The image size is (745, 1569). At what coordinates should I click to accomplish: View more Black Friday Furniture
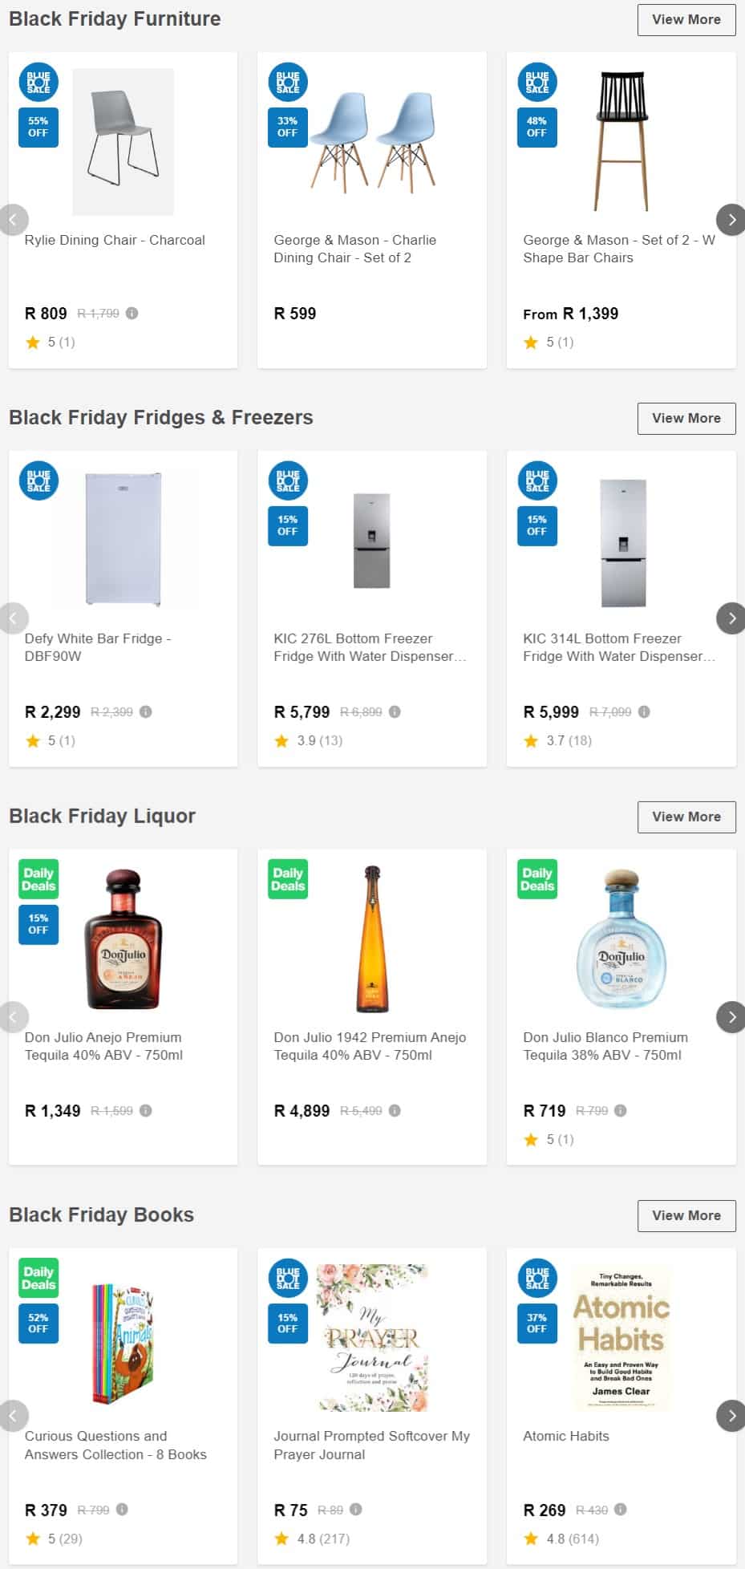tap(686, 19)
